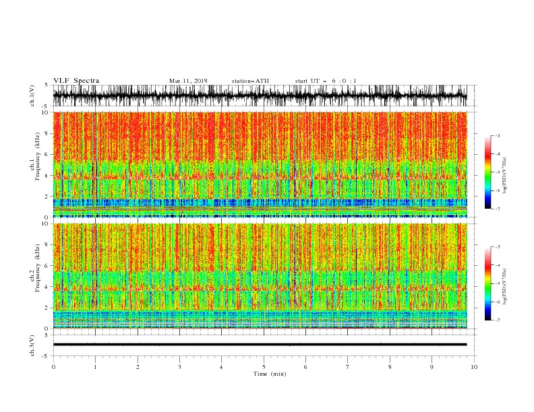Click the ch.1 voltage waveform trace

click(x=260, y=96)
